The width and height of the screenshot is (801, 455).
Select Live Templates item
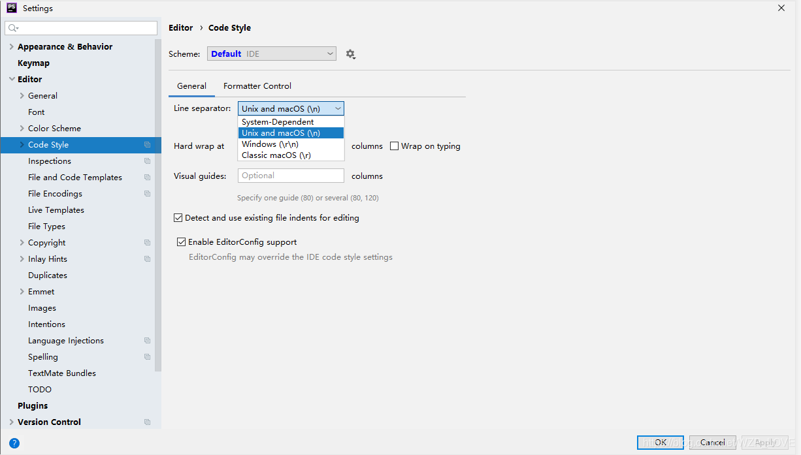click(56, 210)
